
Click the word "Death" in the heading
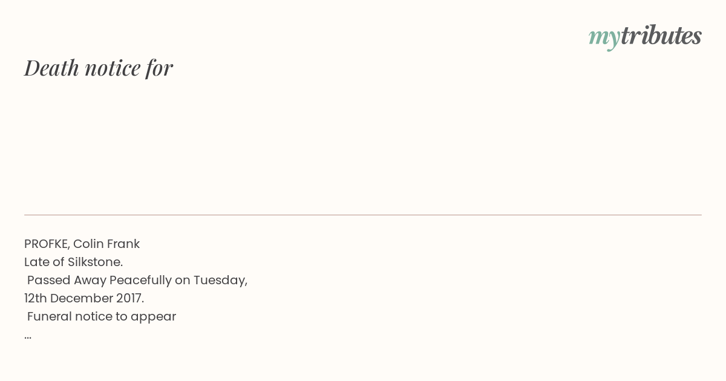click(52, 68)
